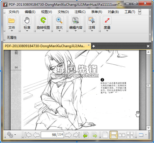Click the blue rectangle view icon
The image size is (154, 143).
[141, 135]
